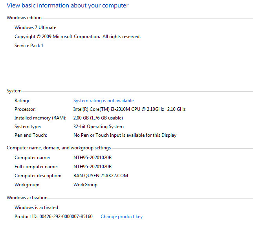The image size is (253, 237).
Task: Select the Microsoft copyright notice line
Action: click(77, 37)
